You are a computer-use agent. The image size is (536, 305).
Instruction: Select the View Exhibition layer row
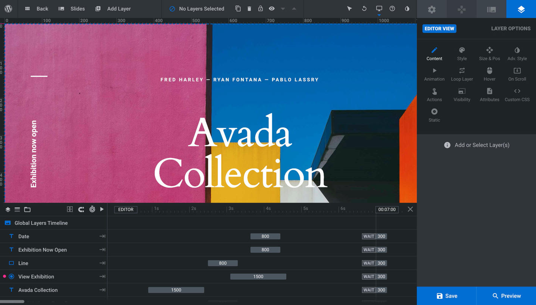click(x=54, y=277)
